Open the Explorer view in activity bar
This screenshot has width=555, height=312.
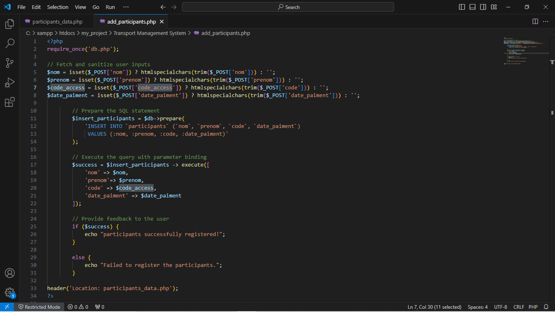10,24
